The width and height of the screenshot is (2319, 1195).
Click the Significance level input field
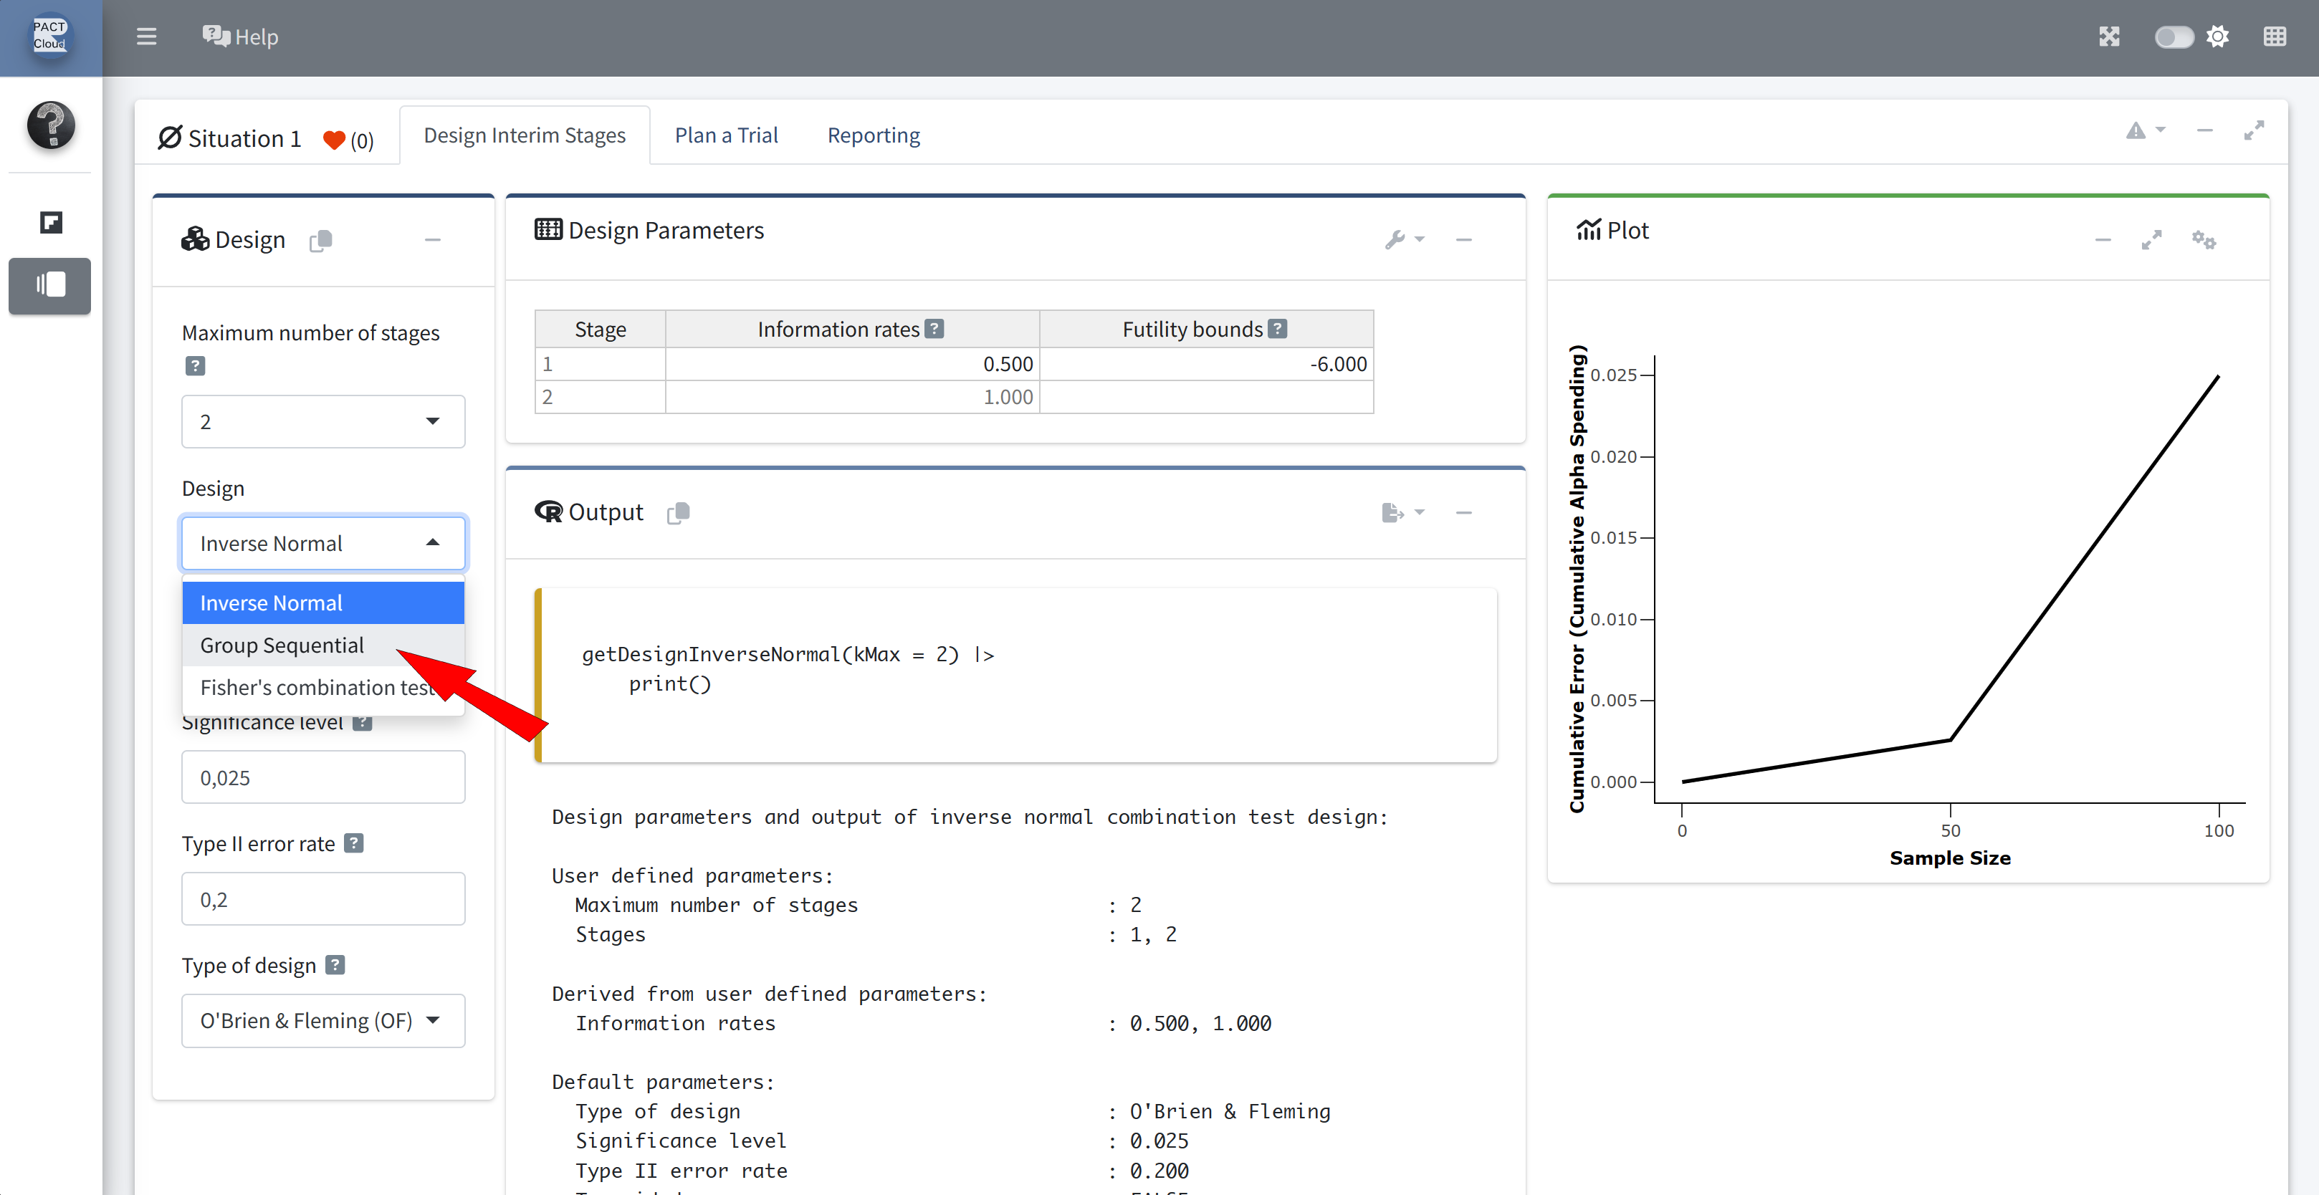322,777
